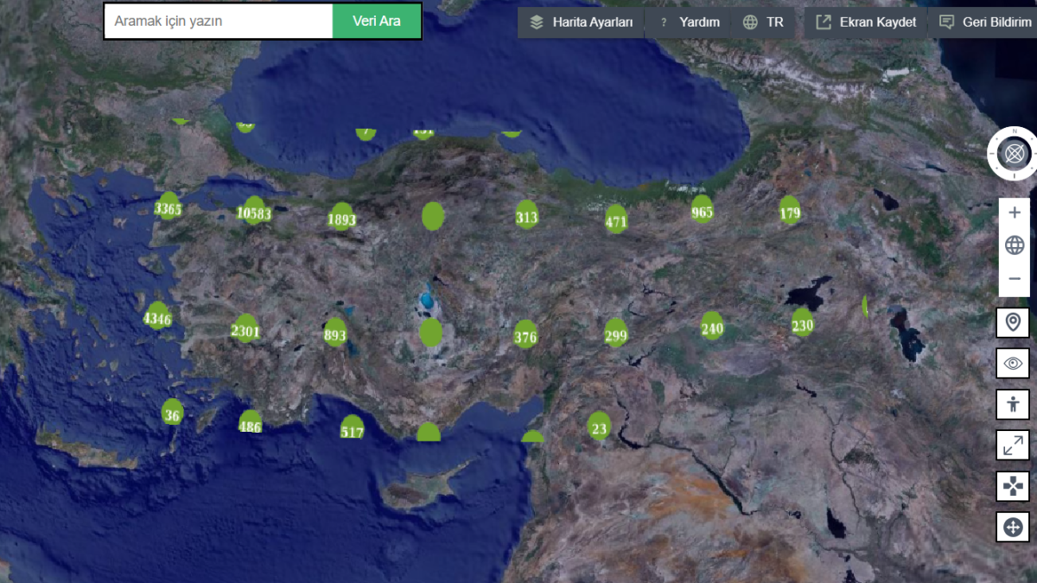1037x583 pixels.
Task: Open the TR language selector
Action: (x=763, y=22)
